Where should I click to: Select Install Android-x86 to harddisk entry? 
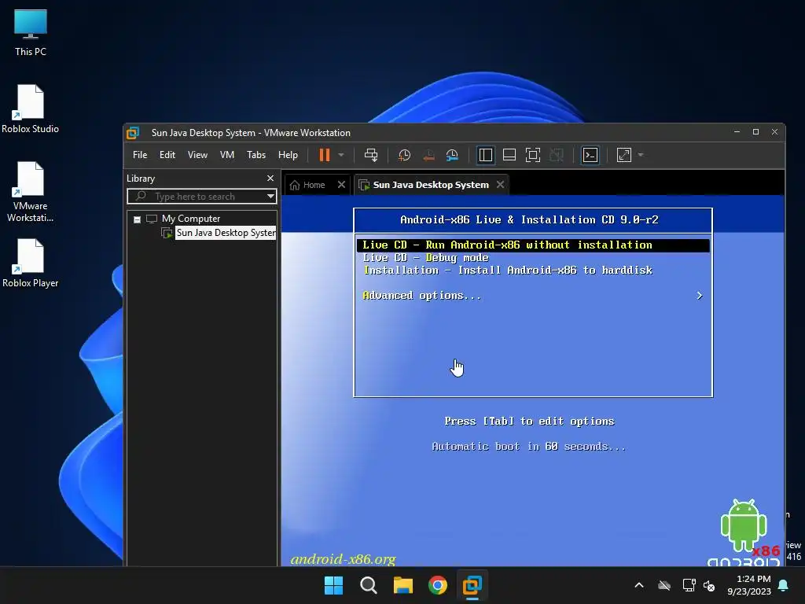[x=508, y=271]
